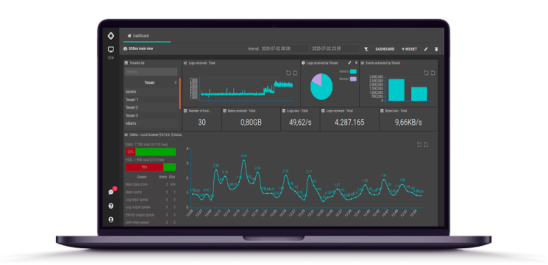Click second export icon of Local Scanner chart
Image resolution: width=548 pixels, height=265 pixels.
[426, 145]
